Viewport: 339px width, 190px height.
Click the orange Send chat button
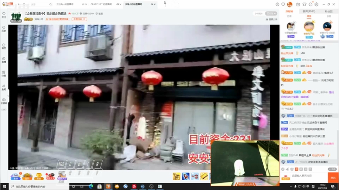point(333,178)
